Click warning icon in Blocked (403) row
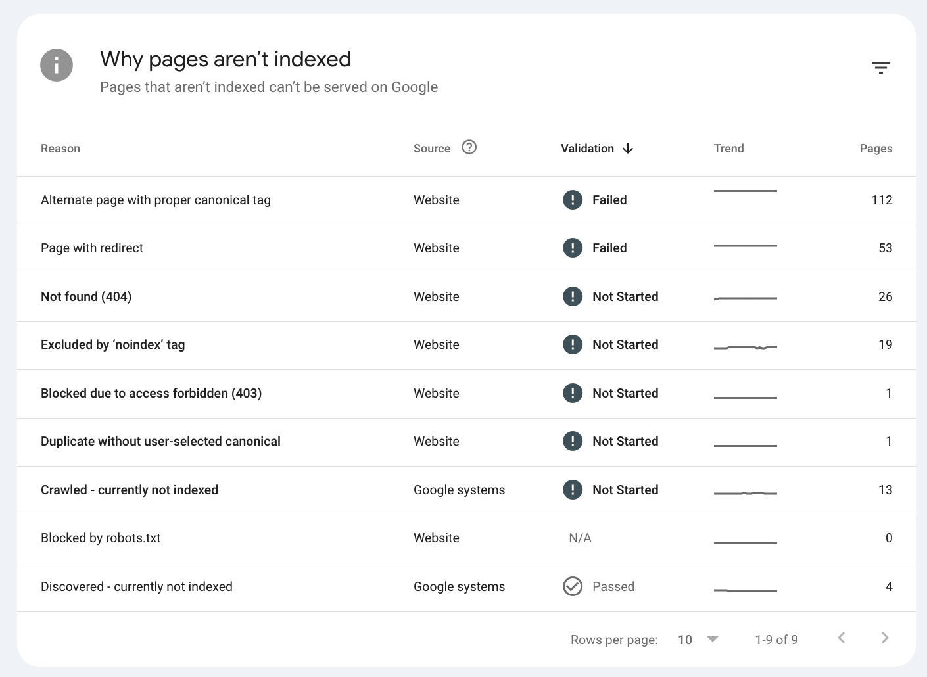Viewport: 927px width, 677px height. 573,393
